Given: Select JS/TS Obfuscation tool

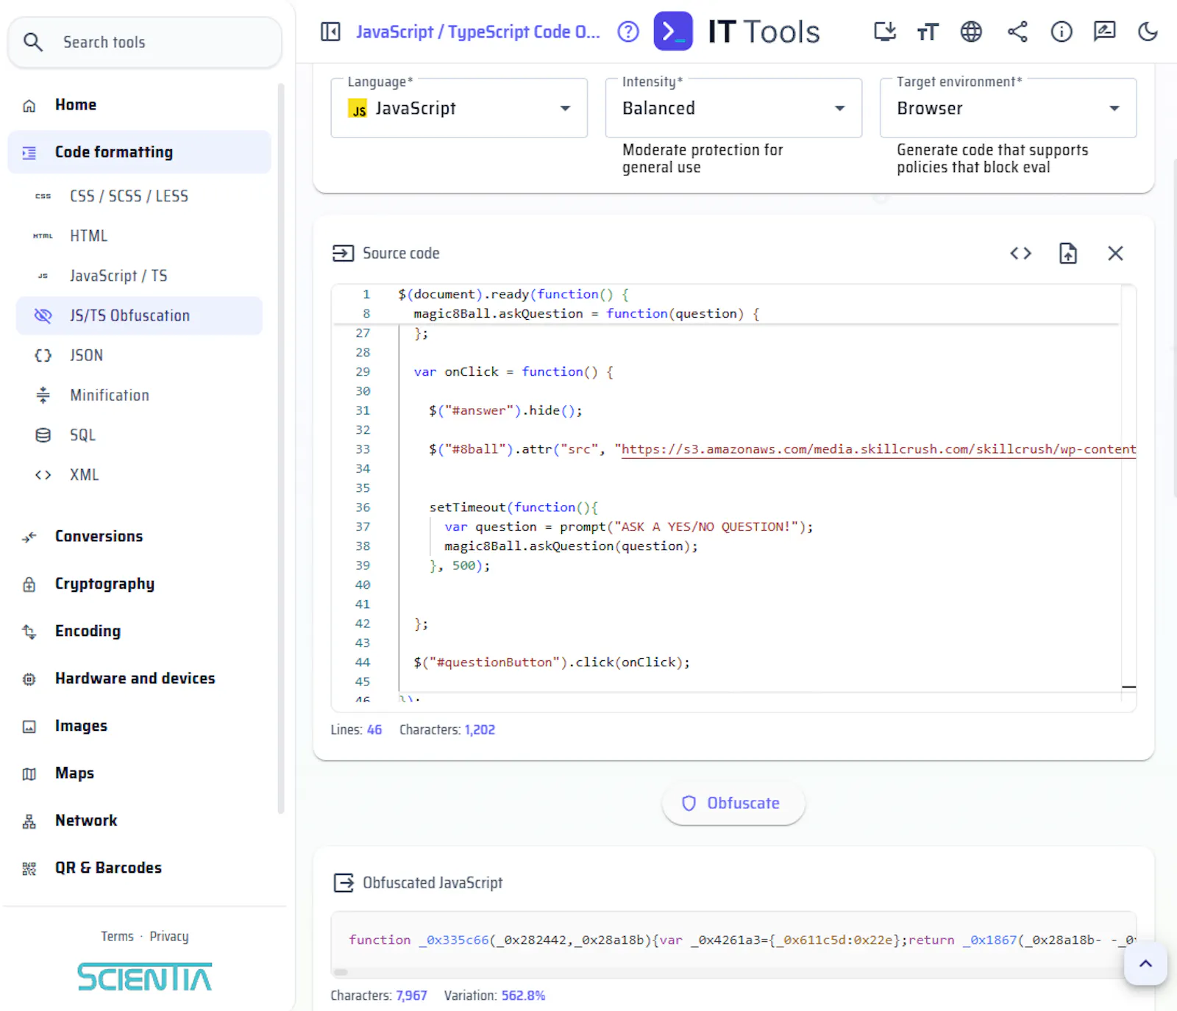Looking at the screenshot, I should click(139, 315).
